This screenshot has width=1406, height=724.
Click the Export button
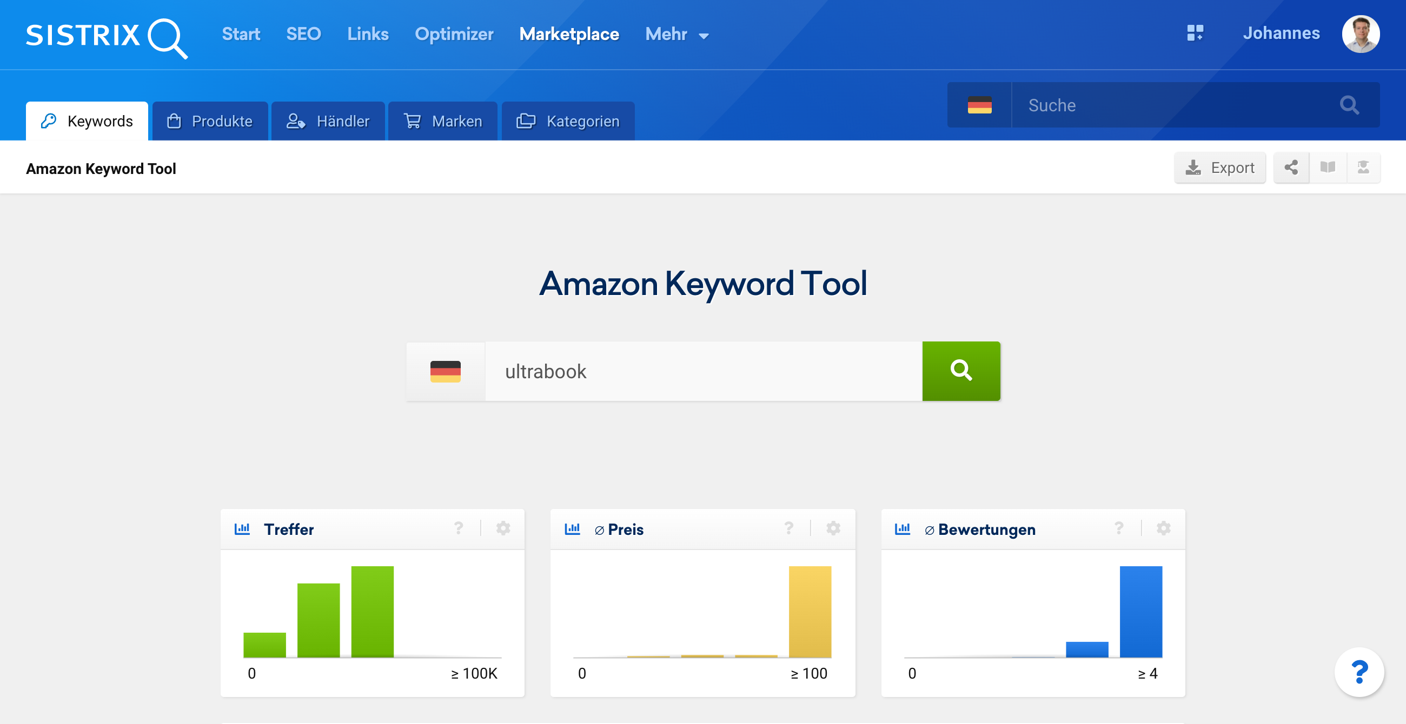coord(1219,167)
